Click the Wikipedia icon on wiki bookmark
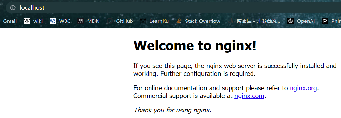The width and height of the screenshot is (341, 118). point(27,21)
